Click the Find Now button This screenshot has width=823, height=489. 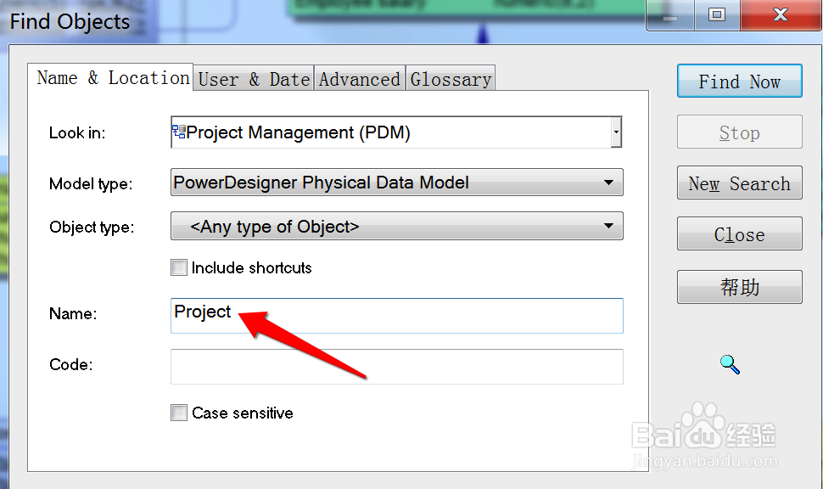coord(740,81)
